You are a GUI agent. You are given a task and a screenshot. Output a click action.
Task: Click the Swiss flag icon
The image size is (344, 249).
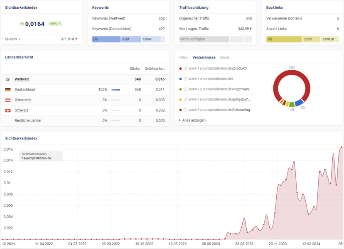click(x=8, y=110)
